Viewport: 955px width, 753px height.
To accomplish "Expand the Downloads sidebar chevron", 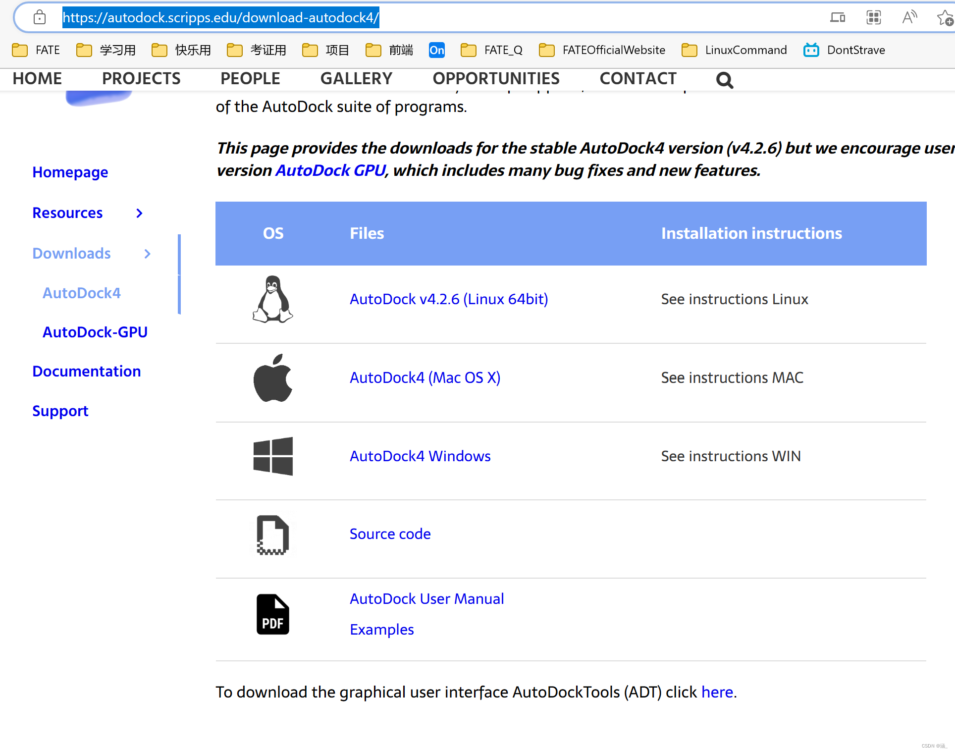I will 147,254.
